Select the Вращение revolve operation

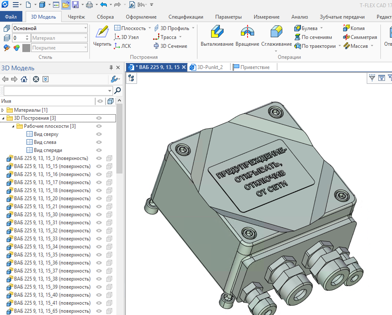tap(247, 35)
